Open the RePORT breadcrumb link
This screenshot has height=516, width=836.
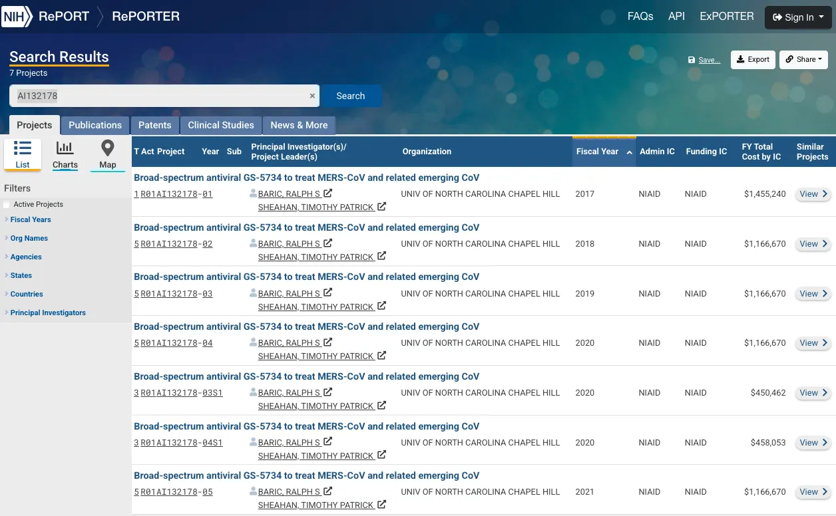(64, 17)
